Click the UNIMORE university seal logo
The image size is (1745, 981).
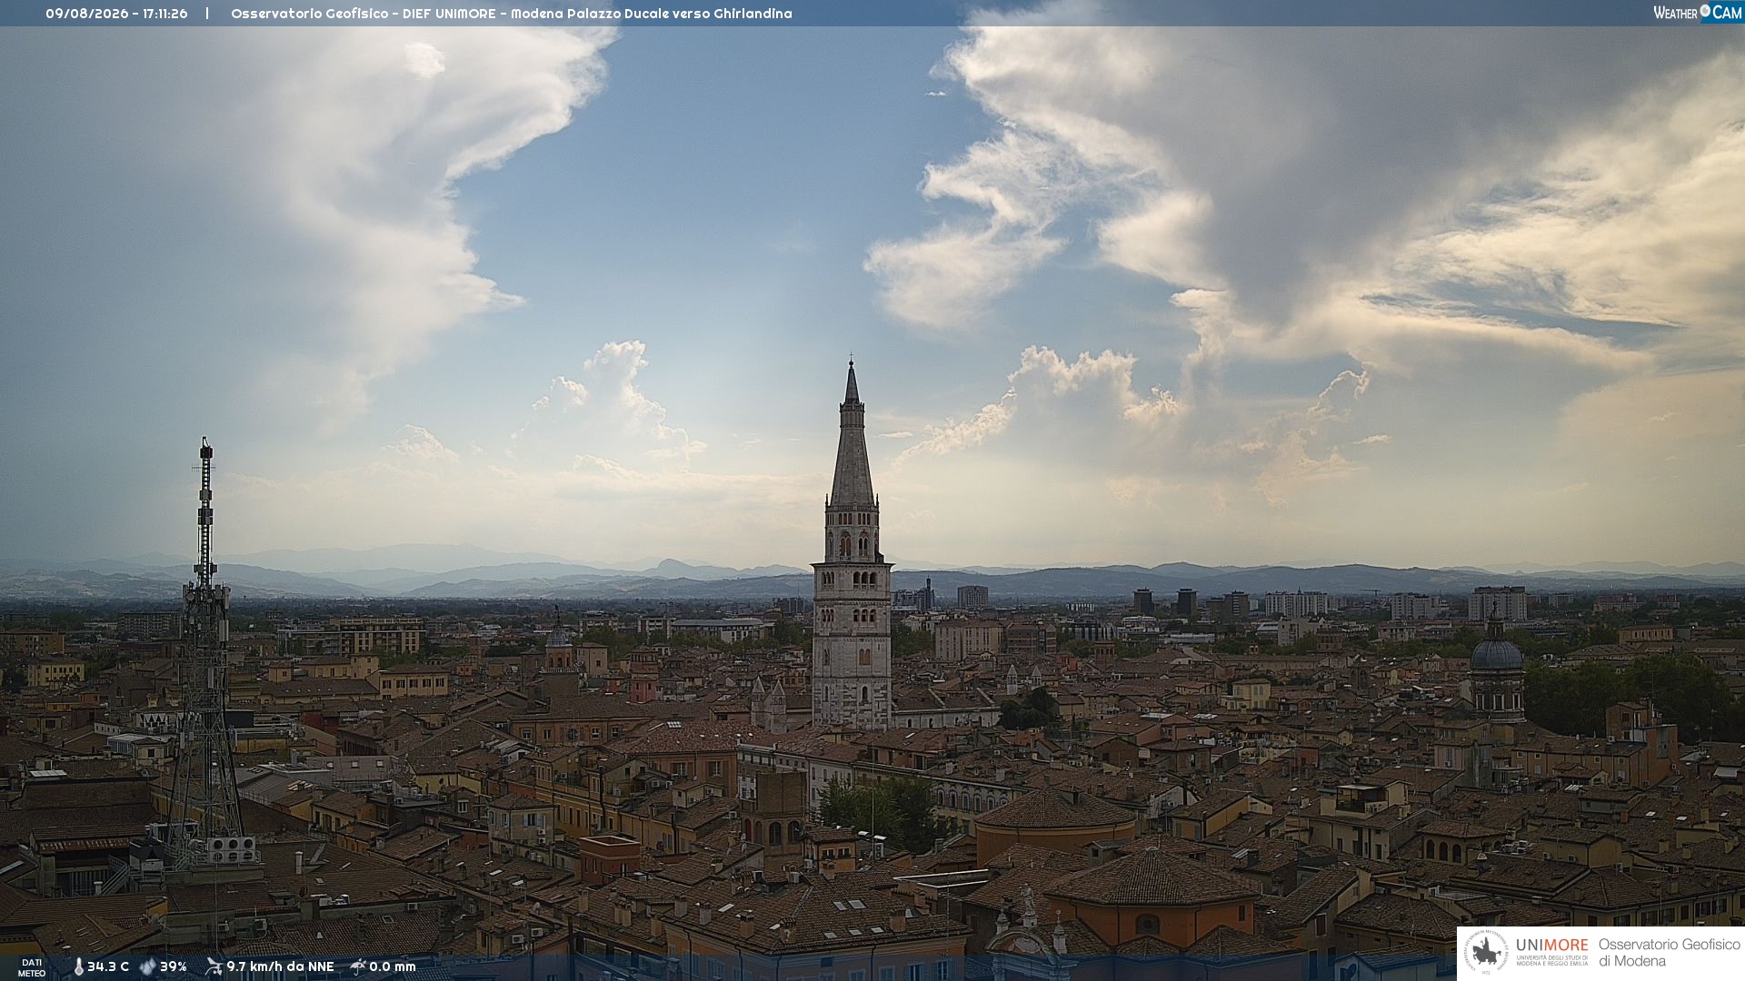tap(1486, 953)
